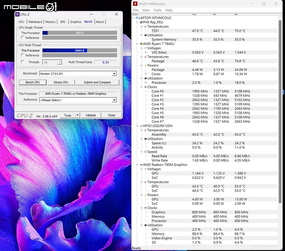Click the CPU Clocks icon

[146, 87]
